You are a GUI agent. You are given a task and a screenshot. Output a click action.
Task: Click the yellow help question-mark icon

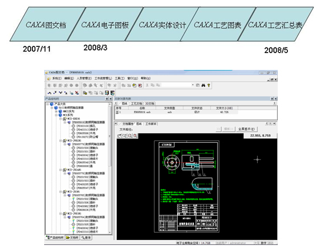[x=208, y=86]
